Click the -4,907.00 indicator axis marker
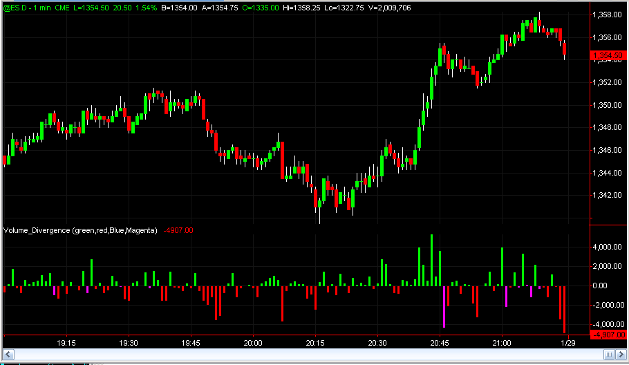 [x=608, y=335]
